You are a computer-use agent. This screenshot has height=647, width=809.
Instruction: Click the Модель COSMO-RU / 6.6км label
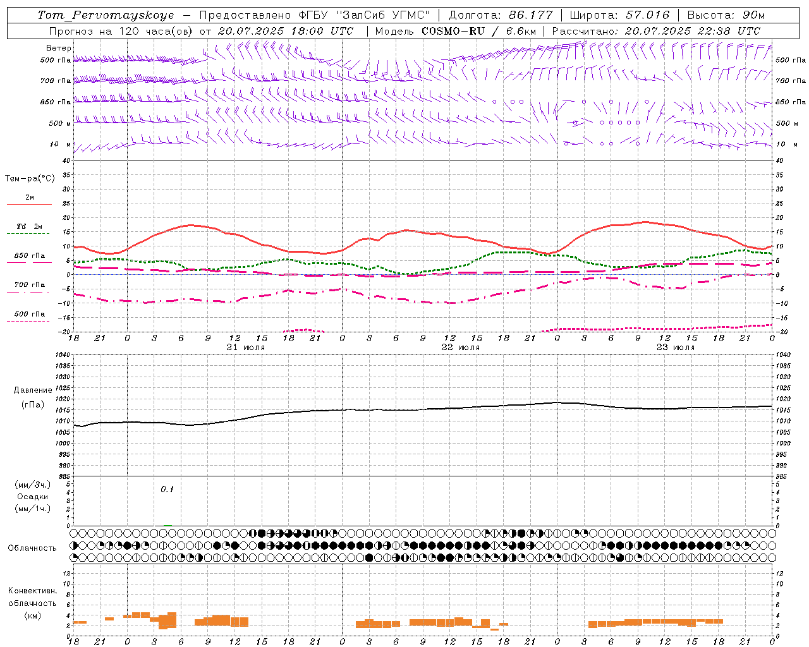coord(456,31)
